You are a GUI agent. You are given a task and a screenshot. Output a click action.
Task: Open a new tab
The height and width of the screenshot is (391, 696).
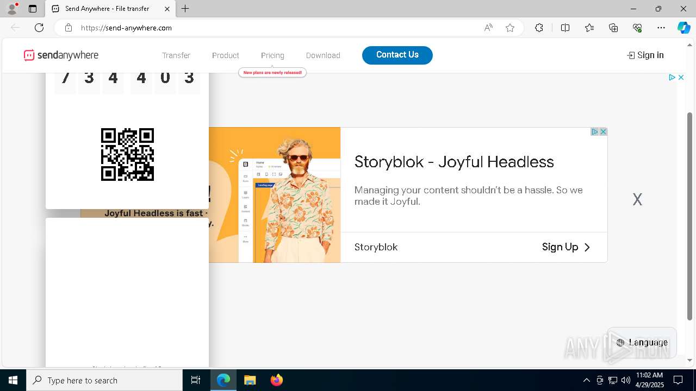185,9
